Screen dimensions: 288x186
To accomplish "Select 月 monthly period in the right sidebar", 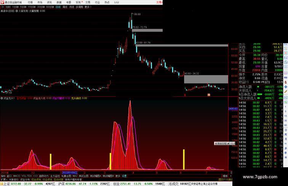I will click(x=286, y=139).
